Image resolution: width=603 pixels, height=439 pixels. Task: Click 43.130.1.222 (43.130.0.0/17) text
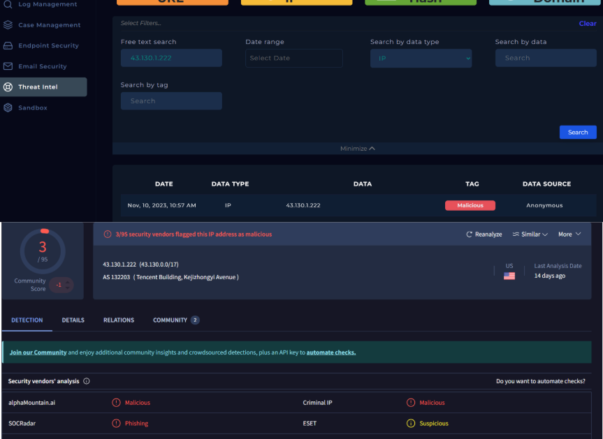140,265
